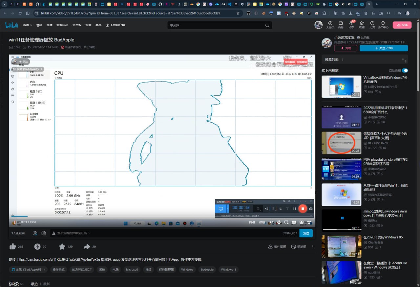
Task: Open the 漫画 navigation item
Action: (x=88, y=25)
